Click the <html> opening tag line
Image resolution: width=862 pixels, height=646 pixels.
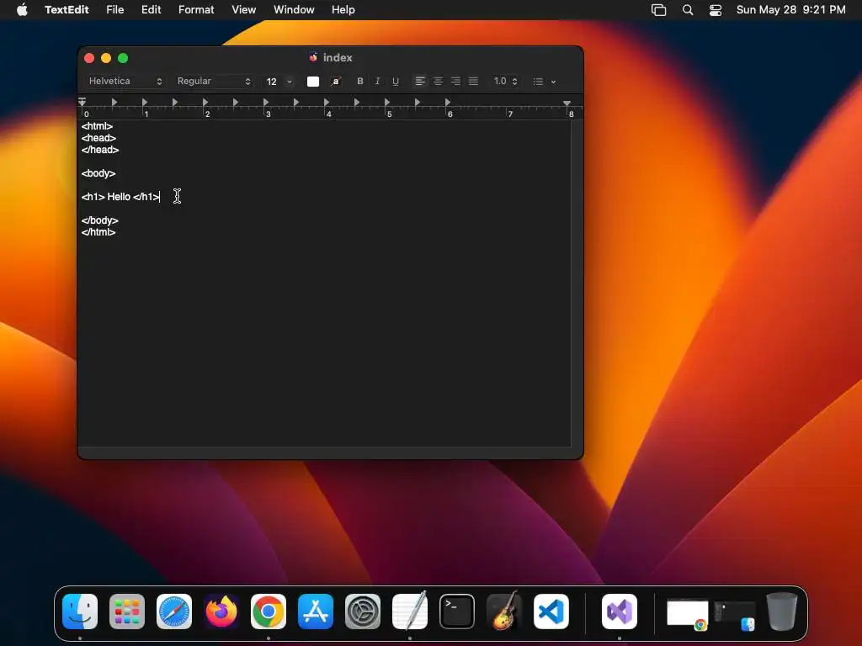(x=97, y=126)
